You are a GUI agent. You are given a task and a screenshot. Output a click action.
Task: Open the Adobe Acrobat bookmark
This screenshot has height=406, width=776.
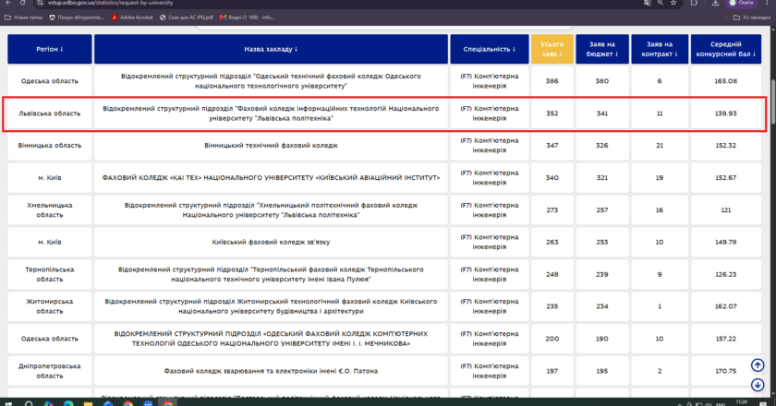(131, 18)
